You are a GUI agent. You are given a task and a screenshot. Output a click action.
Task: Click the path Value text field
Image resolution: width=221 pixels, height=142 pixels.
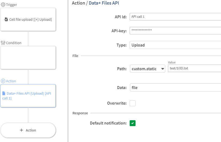coord(194,68)
